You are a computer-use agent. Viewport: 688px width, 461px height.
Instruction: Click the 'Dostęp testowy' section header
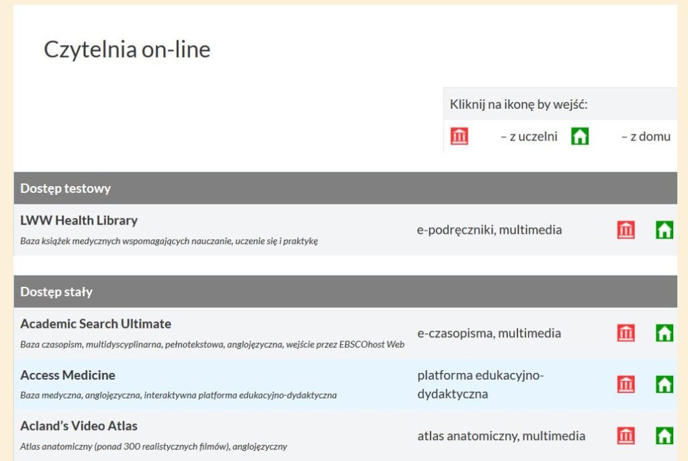[x=345, y=188]
